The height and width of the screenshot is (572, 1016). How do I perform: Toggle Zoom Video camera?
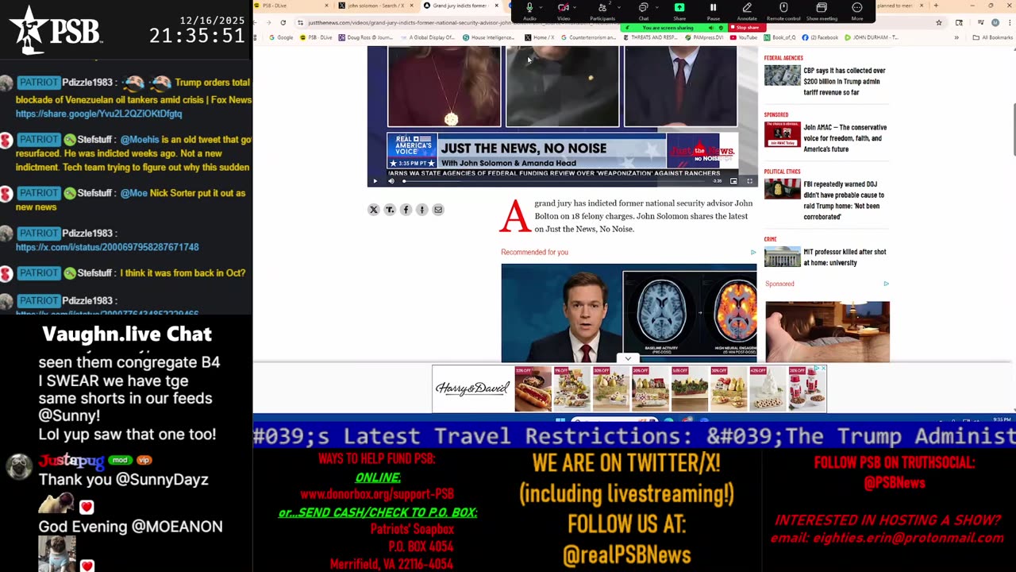564,10
